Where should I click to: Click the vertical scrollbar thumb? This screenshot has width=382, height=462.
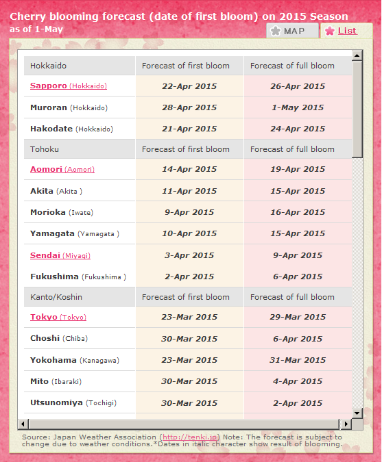tap(357, 109)
